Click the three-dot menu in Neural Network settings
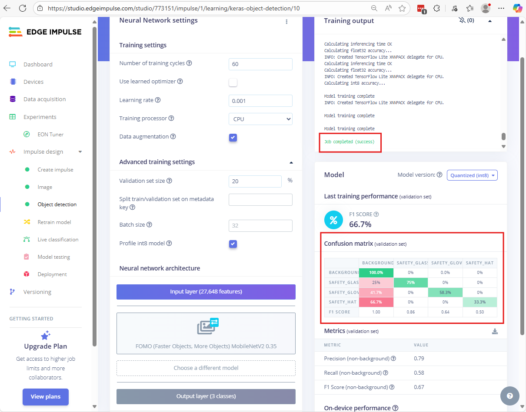526x412 pixels. (286, 22)
